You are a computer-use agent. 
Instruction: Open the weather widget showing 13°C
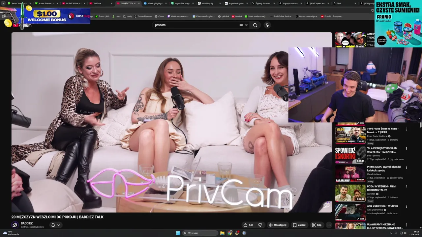pos(11,233)
